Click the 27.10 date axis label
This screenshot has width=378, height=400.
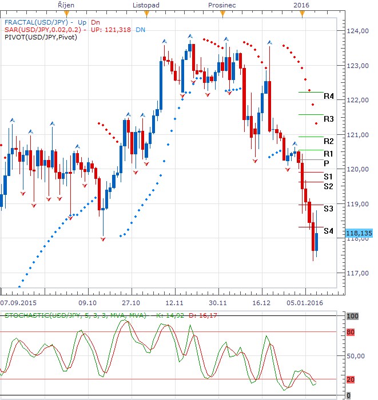pos(131,303)
